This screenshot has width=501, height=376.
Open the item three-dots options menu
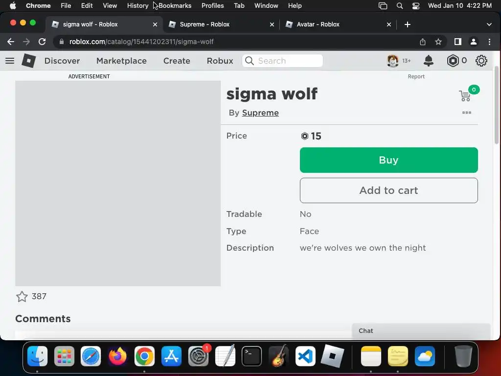[x=467, y=113]
